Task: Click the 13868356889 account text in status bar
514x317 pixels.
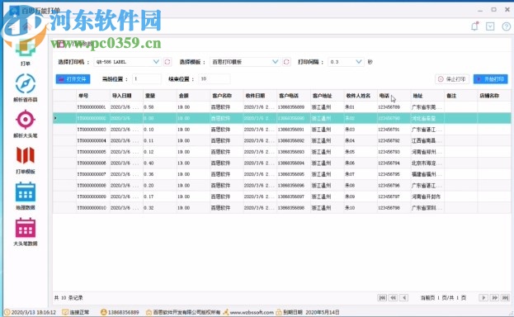Action: pos(124,312)
